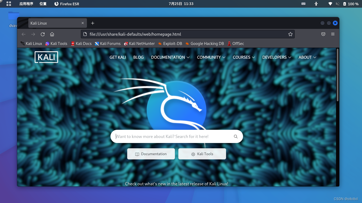Open the accessibility menu icon
Viewport: 362px width, 203px height.
(316, 4)
